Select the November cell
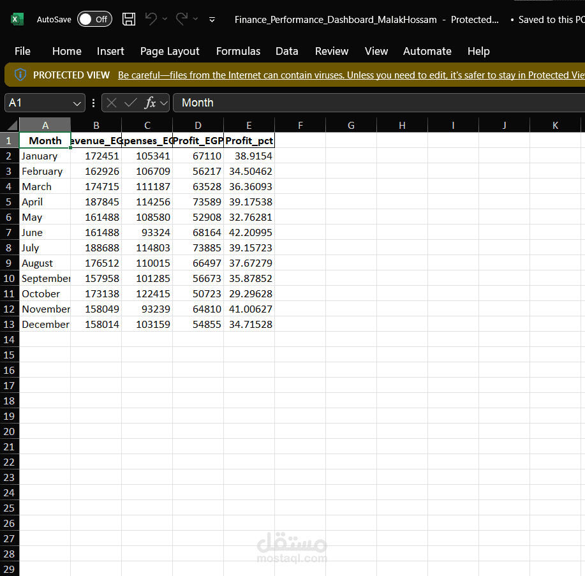This screenshot has height=576, width=585. [45, 309]
